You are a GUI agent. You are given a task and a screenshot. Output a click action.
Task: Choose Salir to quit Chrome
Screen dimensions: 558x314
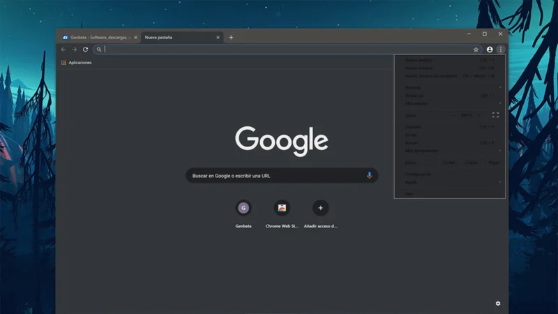tap(449, 193)
